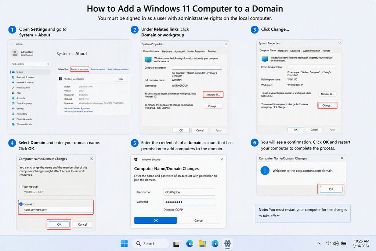Open File Explorer from the taskbar
376x251 pixels.
click(202, 244)
